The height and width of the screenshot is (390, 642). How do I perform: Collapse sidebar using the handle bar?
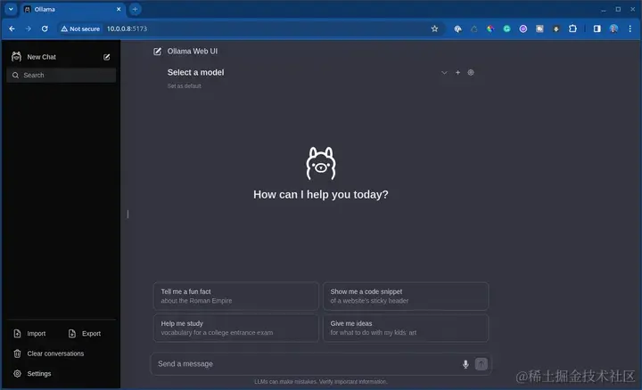click(x=128, y=215)
